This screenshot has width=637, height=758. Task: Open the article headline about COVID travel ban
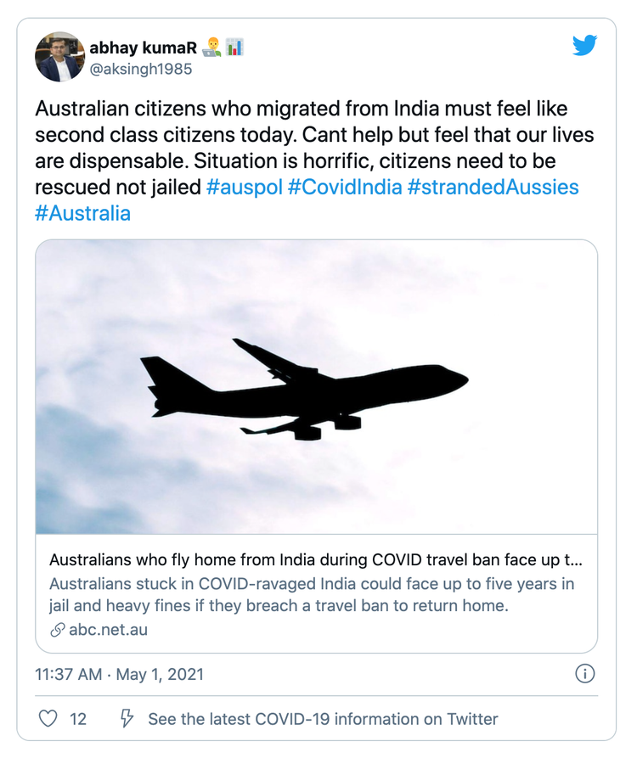click(x=316, y=560)
